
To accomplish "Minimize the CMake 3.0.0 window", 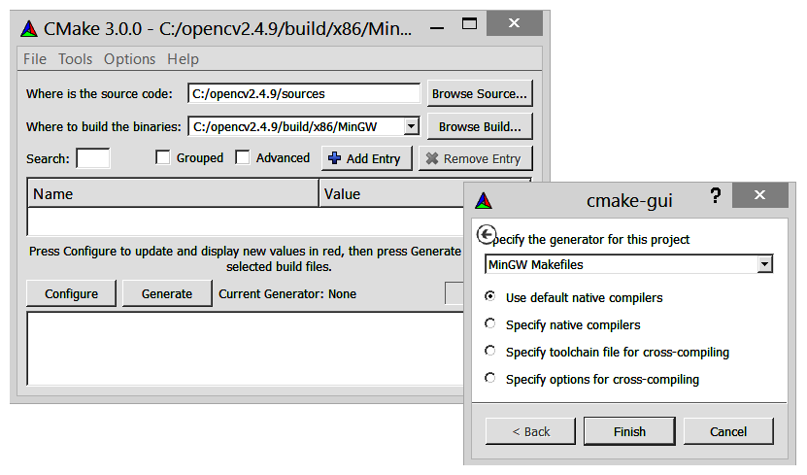I will [437, 29].
